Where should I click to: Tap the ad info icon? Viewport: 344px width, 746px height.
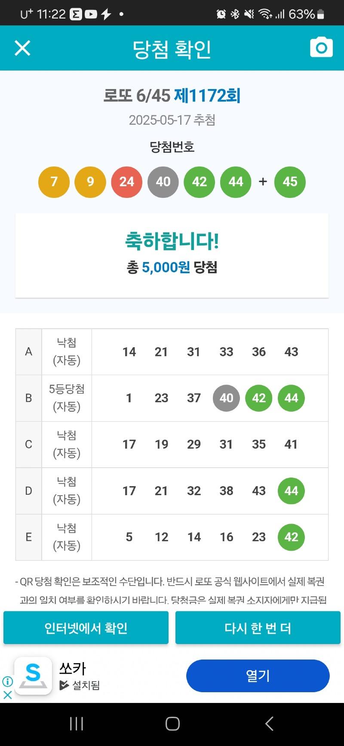click(7, 681)
